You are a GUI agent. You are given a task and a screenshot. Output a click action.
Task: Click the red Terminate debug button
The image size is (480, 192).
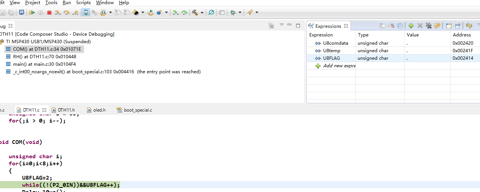click(49, 12)
